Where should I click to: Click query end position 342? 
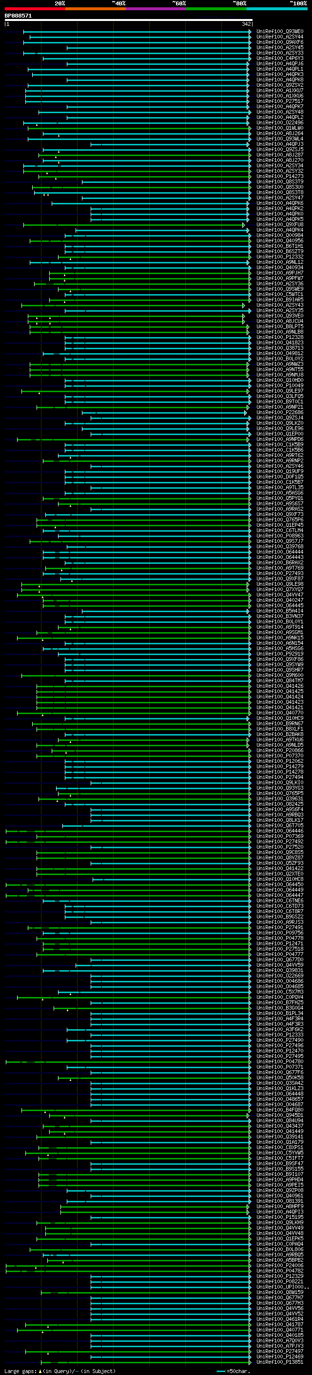pyautogui.click(x=246, y=24)
